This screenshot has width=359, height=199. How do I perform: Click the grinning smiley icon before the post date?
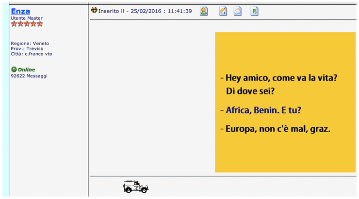94,10
